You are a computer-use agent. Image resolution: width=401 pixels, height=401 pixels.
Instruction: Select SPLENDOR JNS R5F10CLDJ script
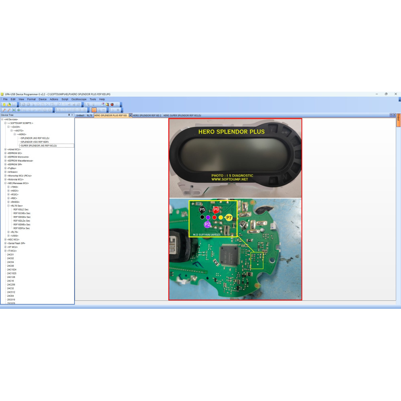click(x=35, y=138)
